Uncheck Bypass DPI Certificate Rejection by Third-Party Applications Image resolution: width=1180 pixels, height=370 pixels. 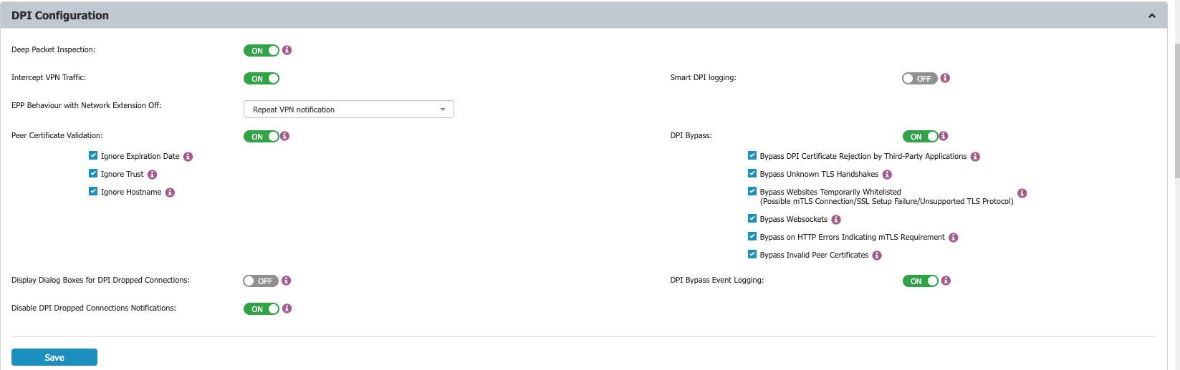[x=752, y=155]
